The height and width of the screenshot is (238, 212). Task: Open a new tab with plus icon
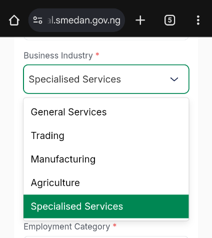(x=140, y=20)
